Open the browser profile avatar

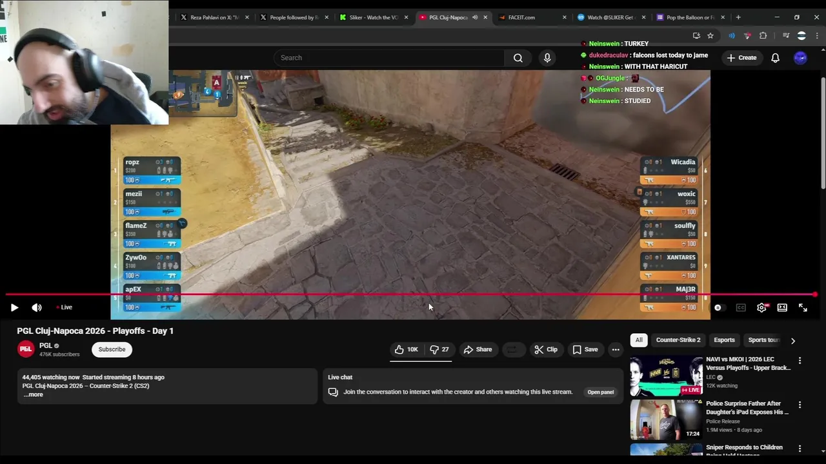801,35
